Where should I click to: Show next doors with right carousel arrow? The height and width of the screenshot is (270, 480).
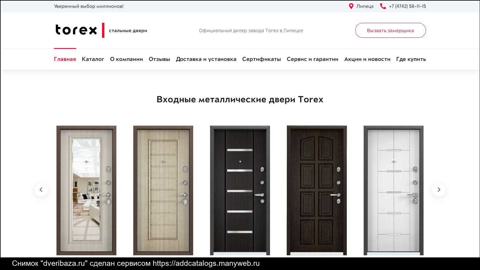pos(439,190)
